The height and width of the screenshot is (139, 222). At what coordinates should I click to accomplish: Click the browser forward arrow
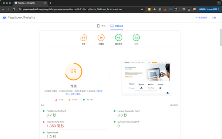(x=9, y=9)
